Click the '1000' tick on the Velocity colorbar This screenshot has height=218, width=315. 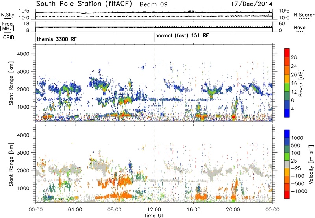(297, 138)
